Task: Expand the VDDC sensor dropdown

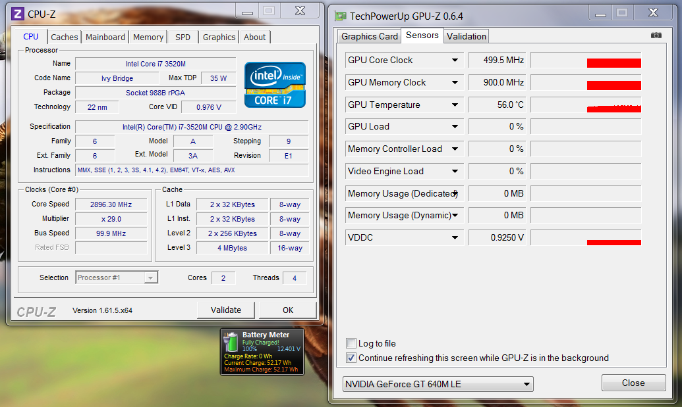Action: tap(455, 237)
